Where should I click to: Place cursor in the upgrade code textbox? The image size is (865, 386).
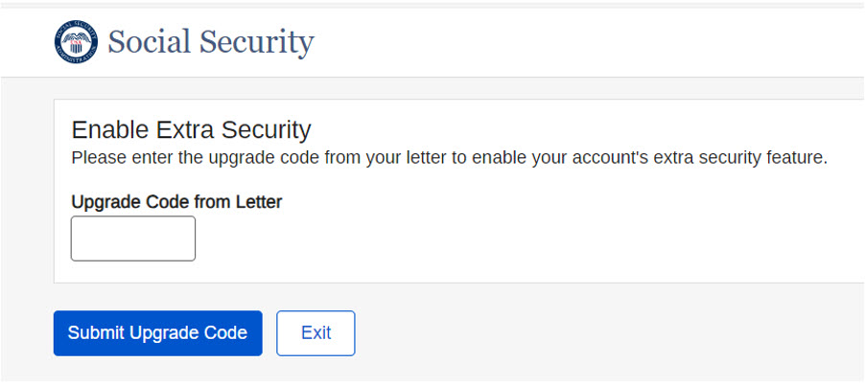tap(133, 238)
